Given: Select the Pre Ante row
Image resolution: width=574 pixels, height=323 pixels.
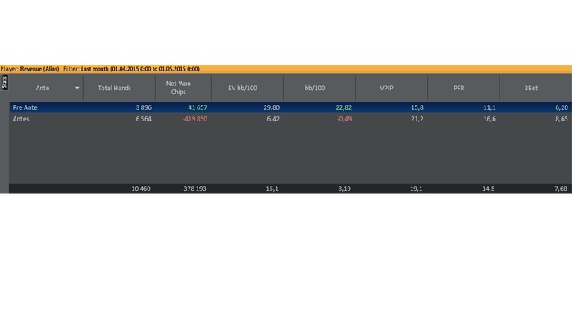Looking at the screenshot, I should (x=290, y=107).
